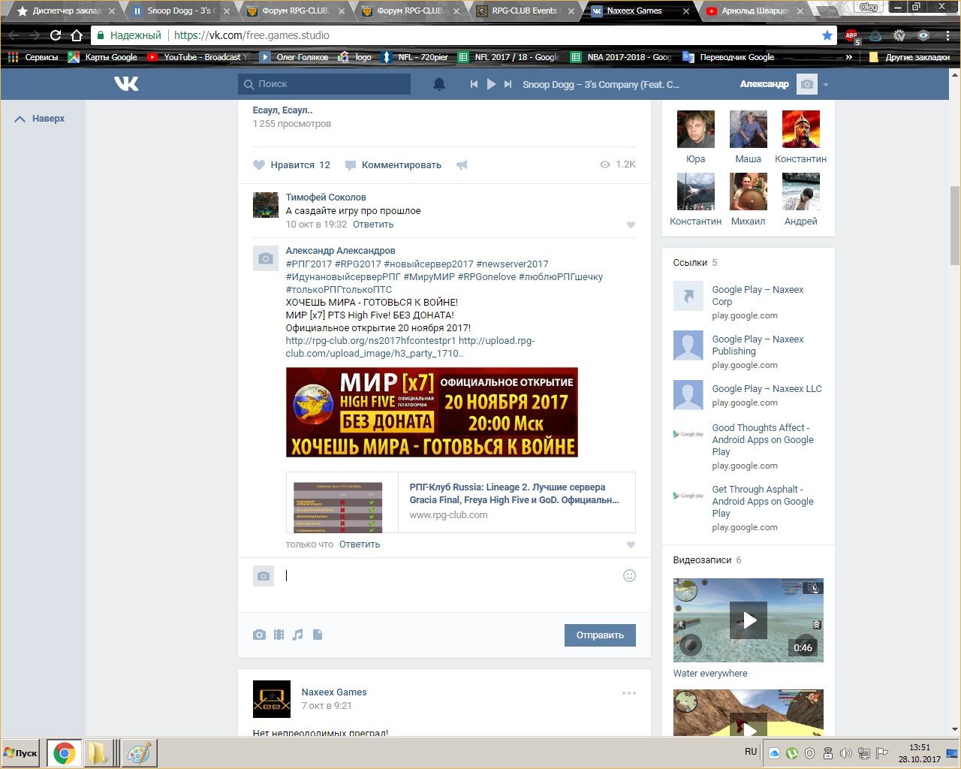Screen dimensions: 961x769
Task: Play the Snoop Dogg track in header
Action: [491, 84]
